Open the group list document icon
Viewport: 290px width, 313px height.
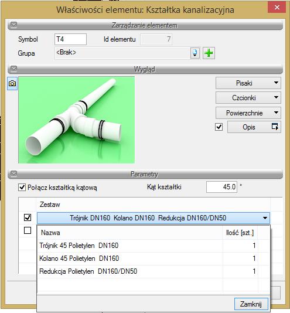pos(195,53)
